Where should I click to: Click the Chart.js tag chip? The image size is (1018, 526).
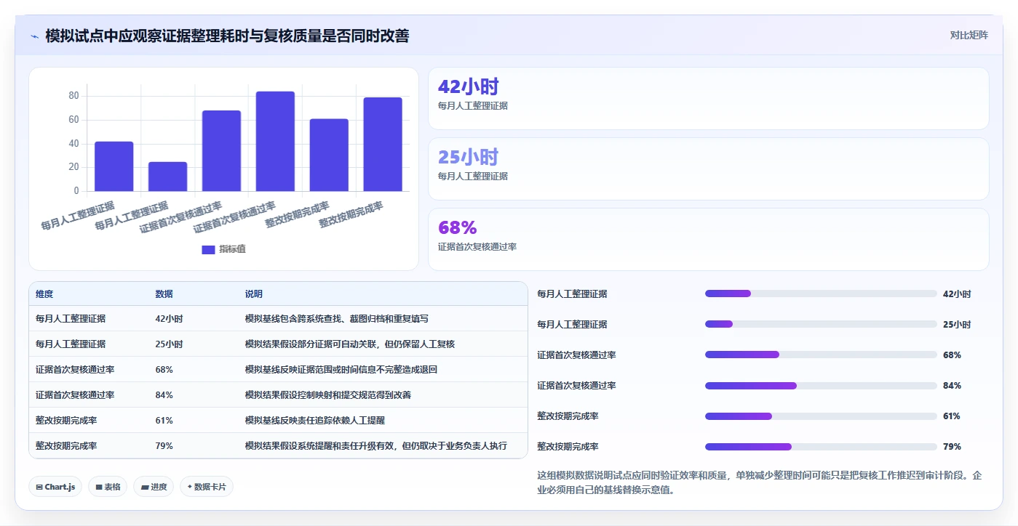[x=55, y=487]
